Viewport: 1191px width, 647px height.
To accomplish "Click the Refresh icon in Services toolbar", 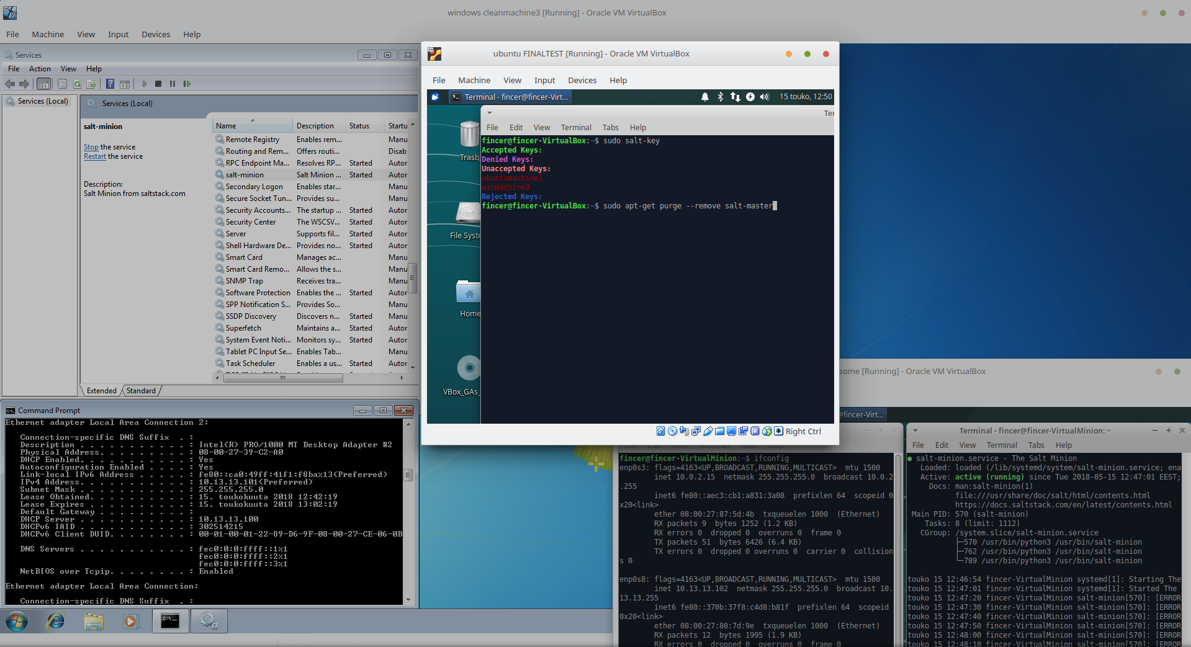I will [x=77, y=84].
